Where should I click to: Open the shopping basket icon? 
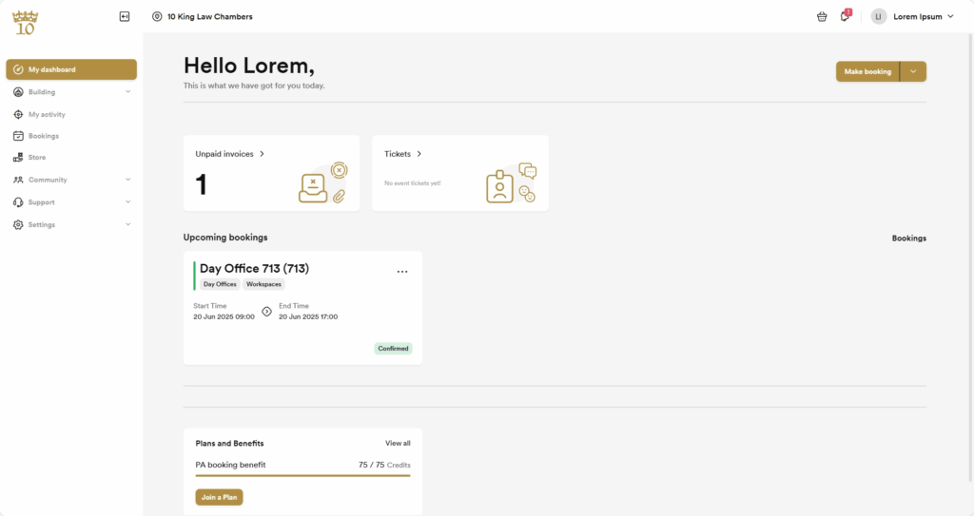[x=822, y=17]
